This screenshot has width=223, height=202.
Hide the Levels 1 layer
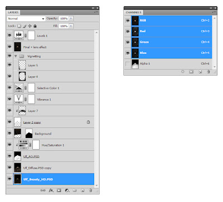pos(9,35)
